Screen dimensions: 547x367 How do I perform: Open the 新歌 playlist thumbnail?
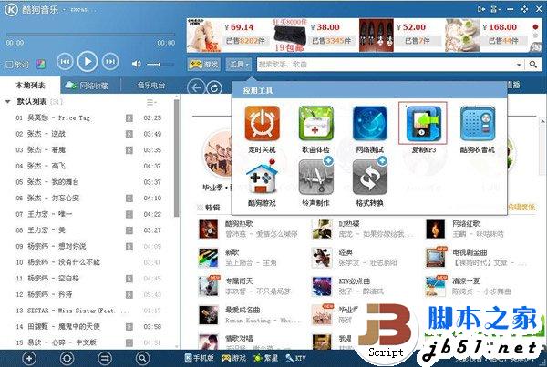208,258
